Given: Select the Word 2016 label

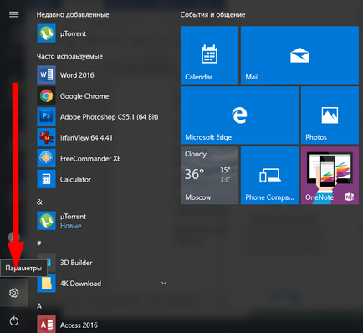Looking at the screenshot, I should coord(77,75).
